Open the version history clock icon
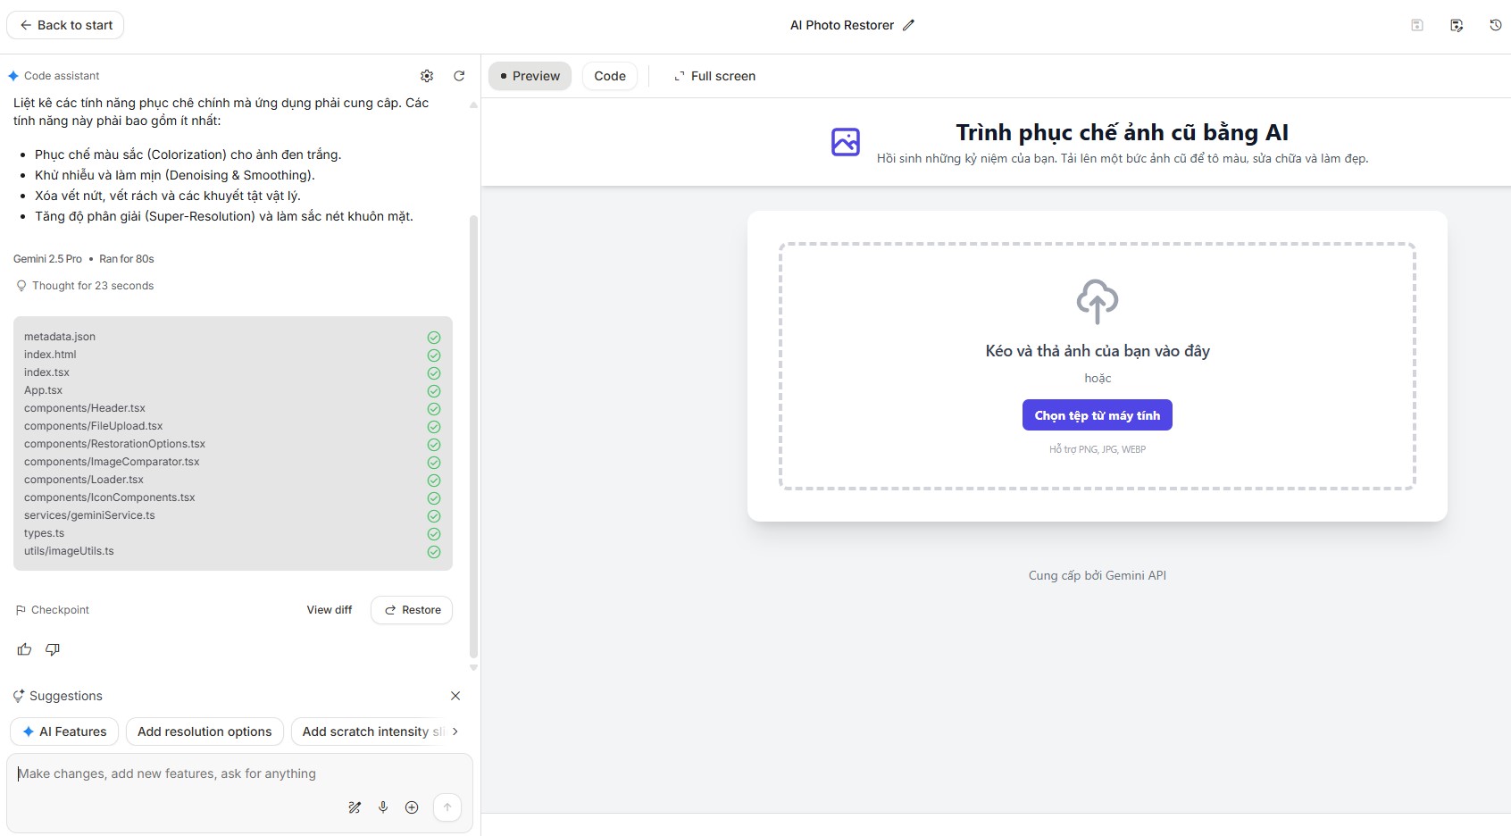Viewport: 1511px width, 836px height. (x=1495, y=25)
